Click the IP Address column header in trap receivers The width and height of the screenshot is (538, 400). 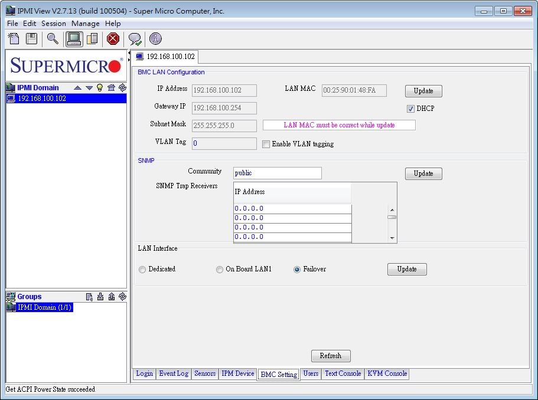292,192
